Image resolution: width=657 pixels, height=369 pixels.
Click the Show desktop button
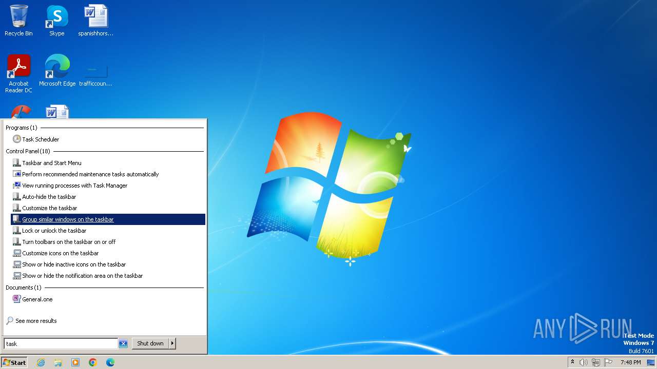(651, 362)
